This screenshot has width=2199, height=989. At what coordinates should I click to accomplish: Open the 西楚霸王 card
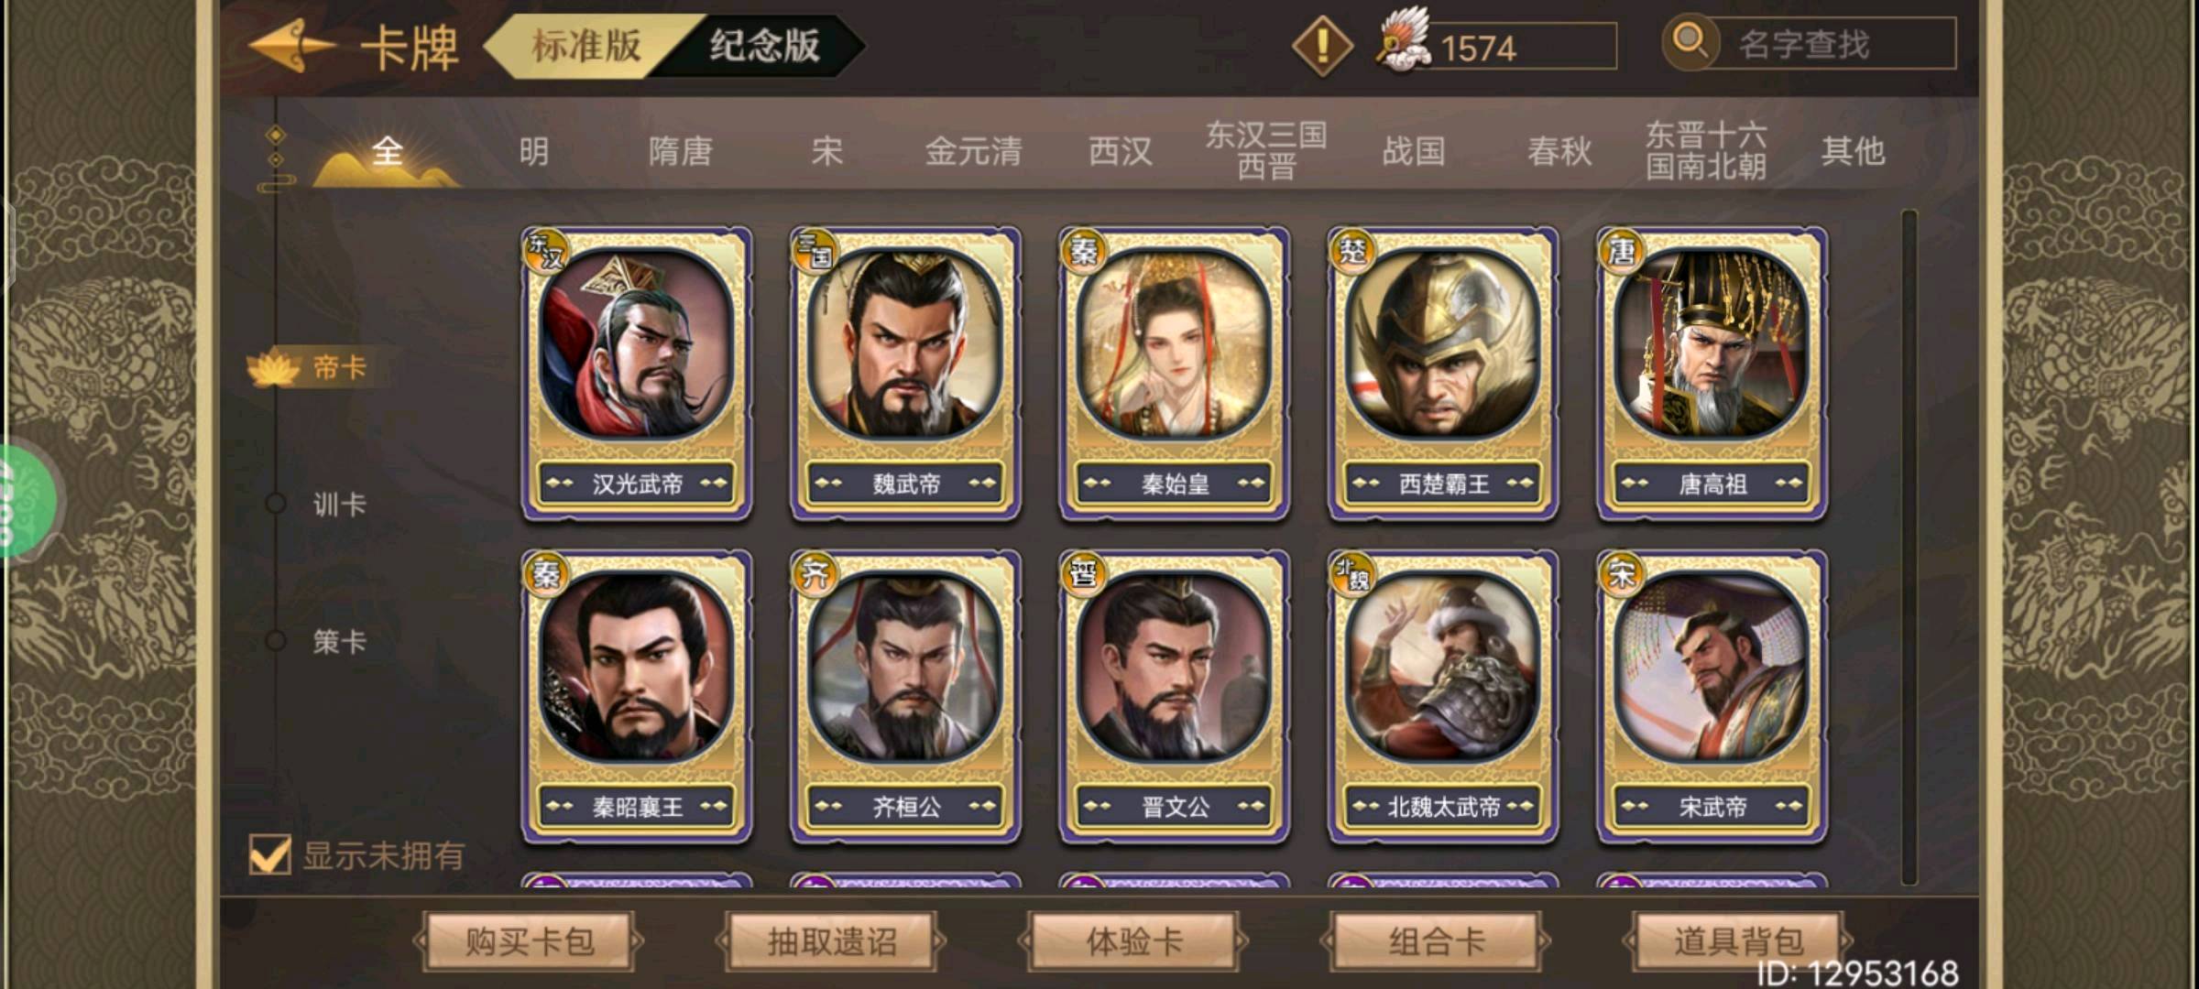tap(1443, 374)
